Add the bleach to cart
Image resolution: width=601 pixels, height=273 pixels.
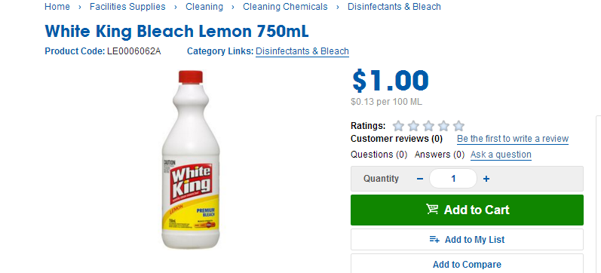467,210
